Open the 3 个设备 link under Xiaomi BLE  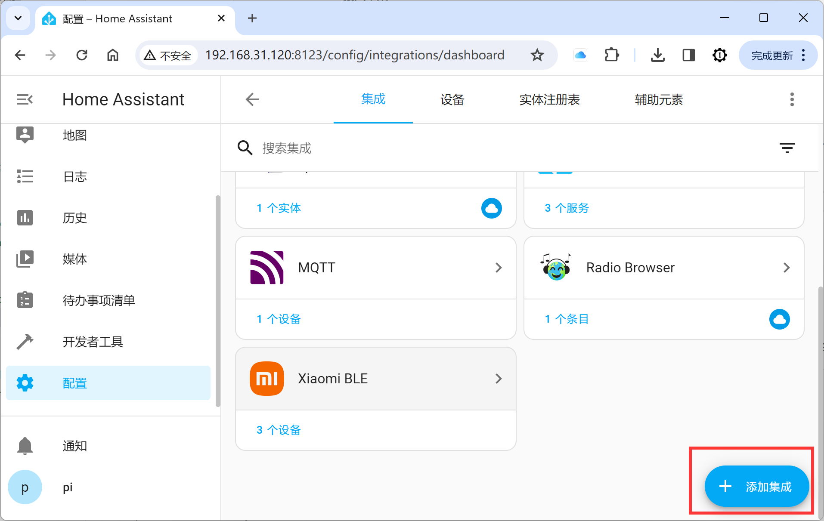[279, 430]
